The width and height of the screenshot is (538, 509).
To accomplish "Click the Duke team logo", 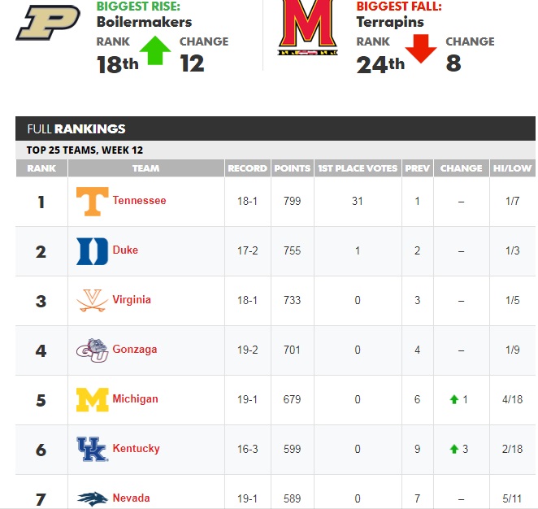I will pos(93,251).
